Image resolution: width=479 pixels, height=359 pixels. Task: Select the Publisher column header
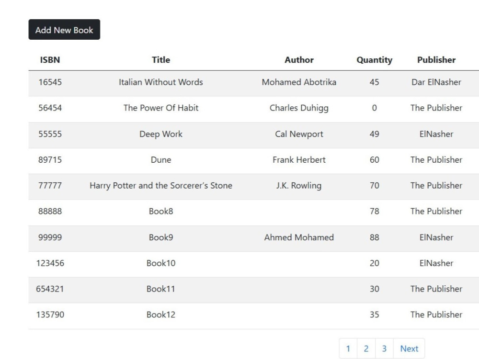click(x=436, y=60)
